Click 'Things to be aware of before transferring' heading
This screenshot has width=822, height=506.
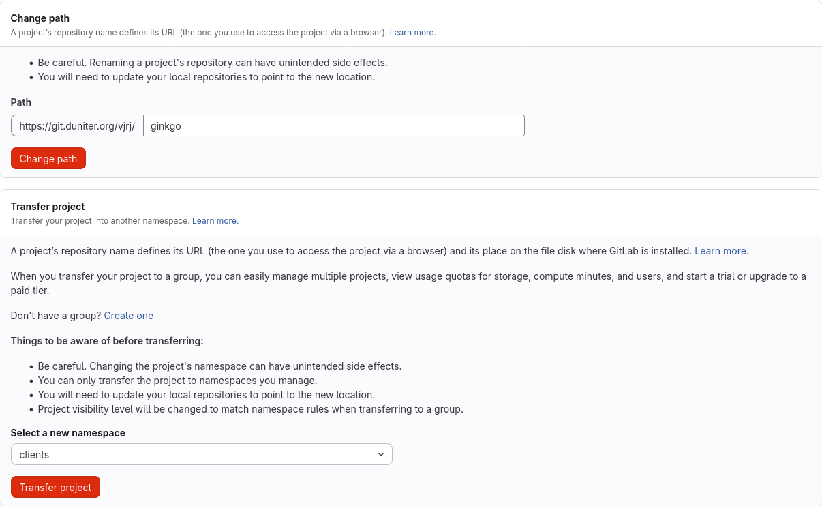point(107,341)
